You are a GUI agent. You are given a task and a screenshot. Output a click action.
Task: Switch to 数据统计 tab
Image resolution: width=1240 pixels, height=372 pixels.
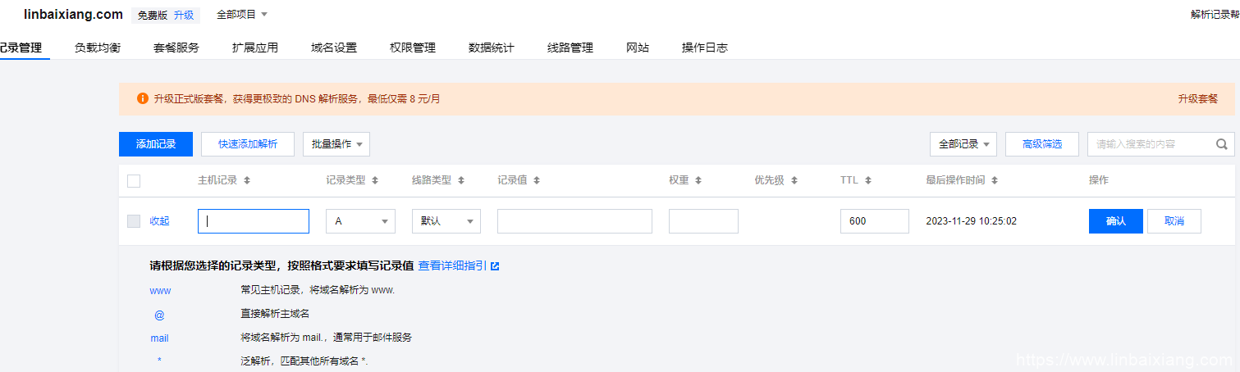coord(492,48)
